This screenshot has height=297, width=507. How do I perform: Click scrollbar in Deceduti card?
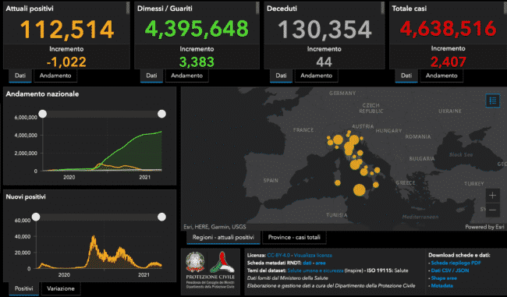click(383, 8)
